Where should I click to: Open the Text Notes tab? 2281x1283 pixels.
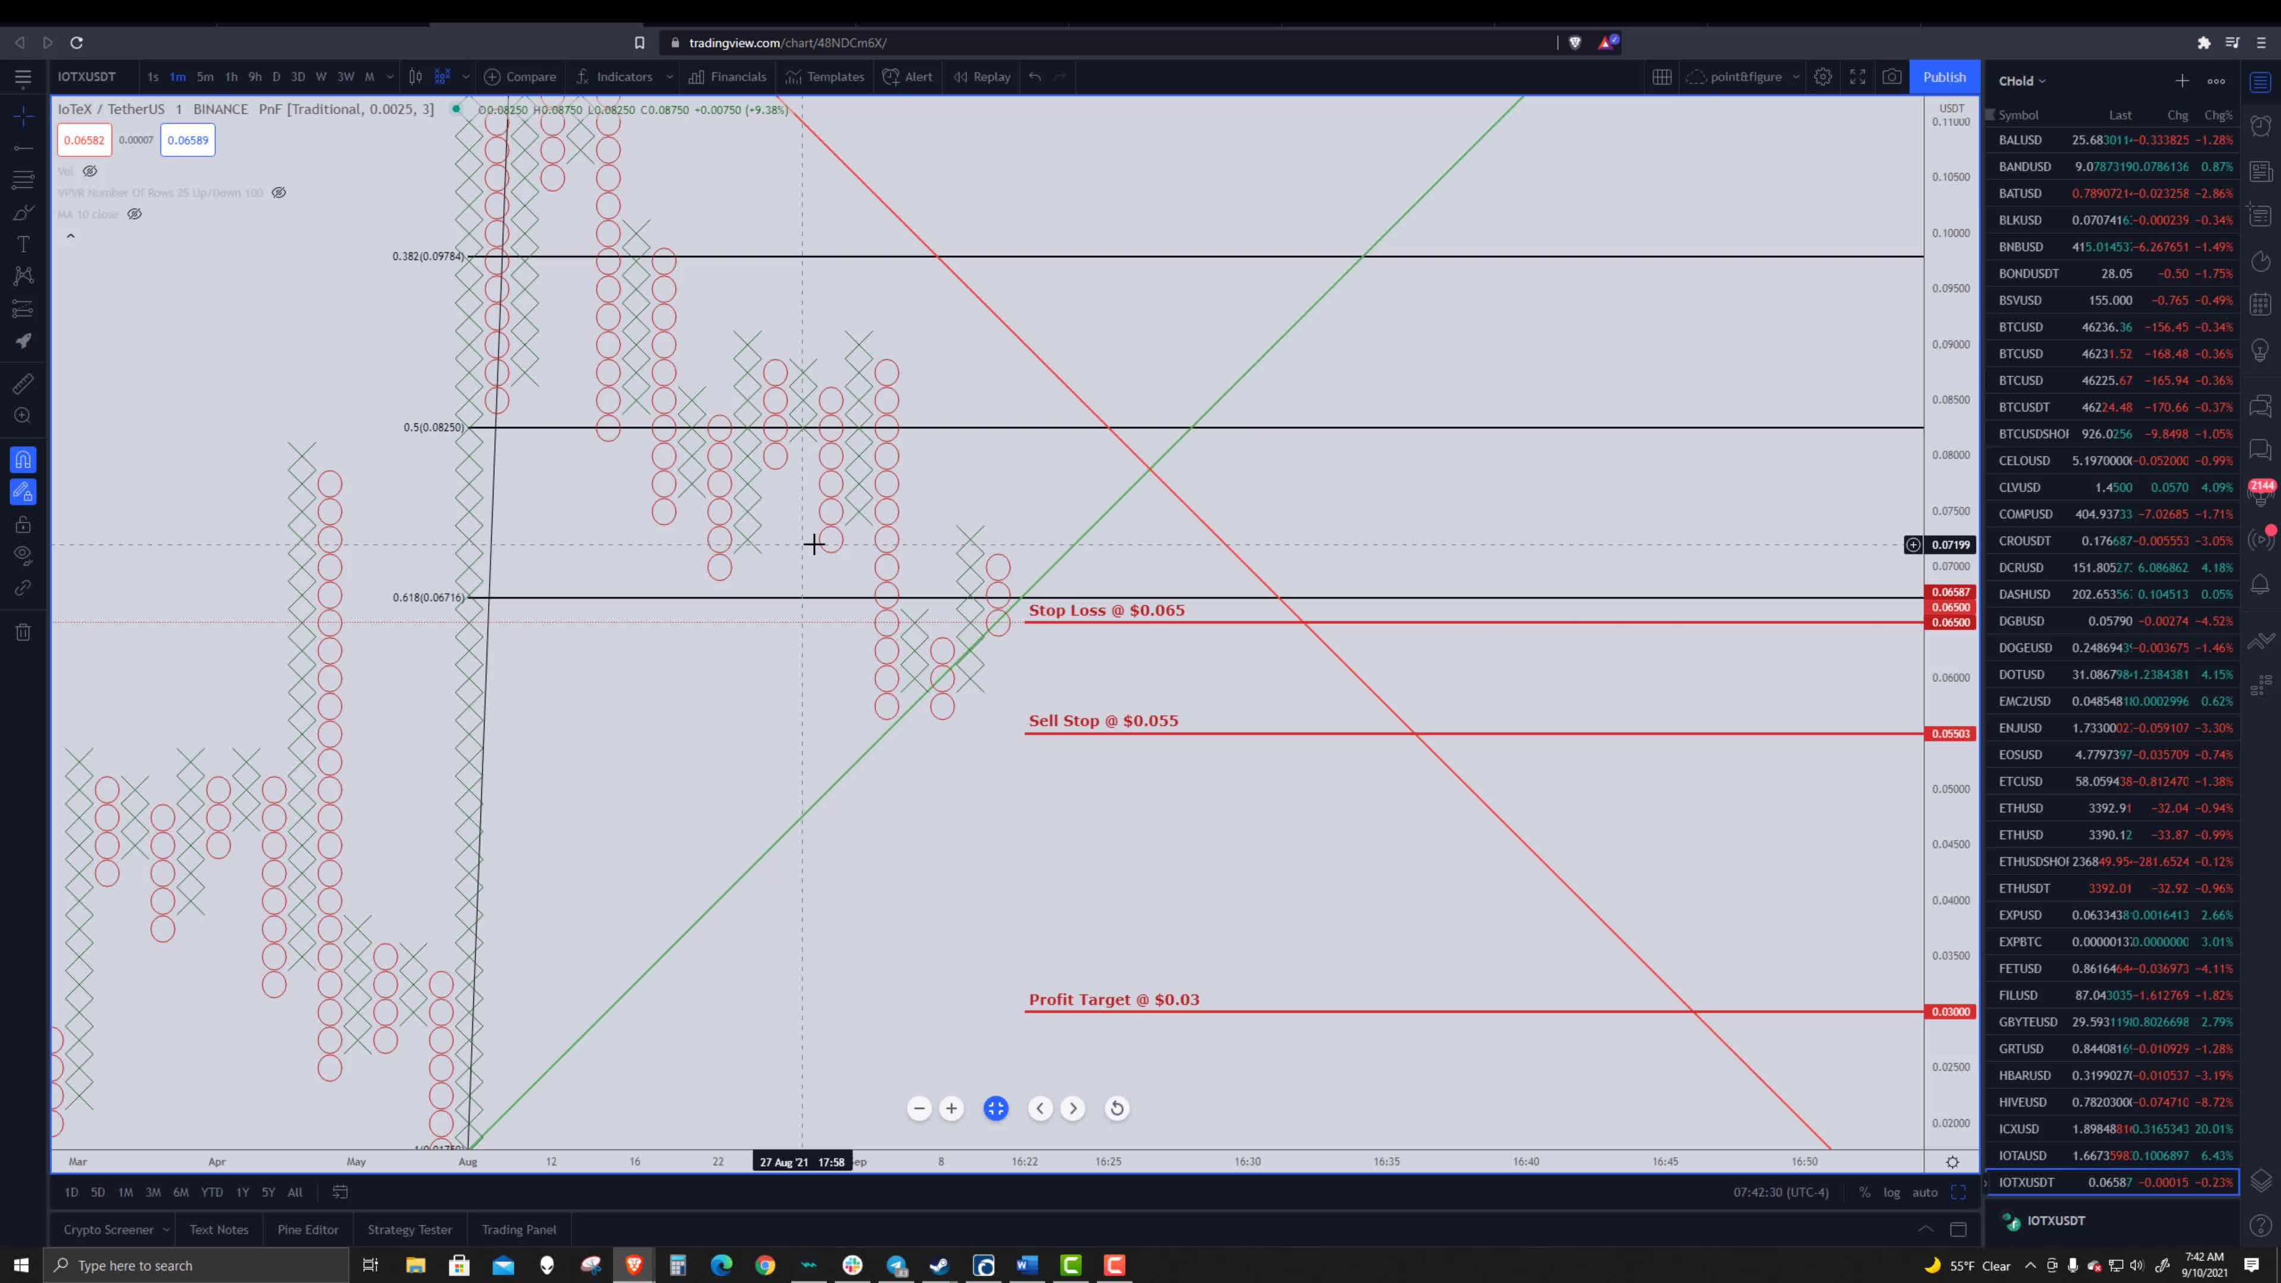[x=219, y=1230]
